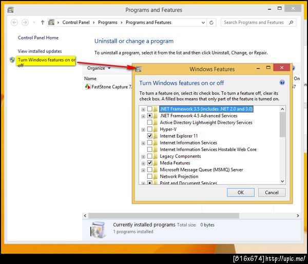Click OK in Windows Features dialog
This screenshot has height=264, width=308.
tap(241, 192)
